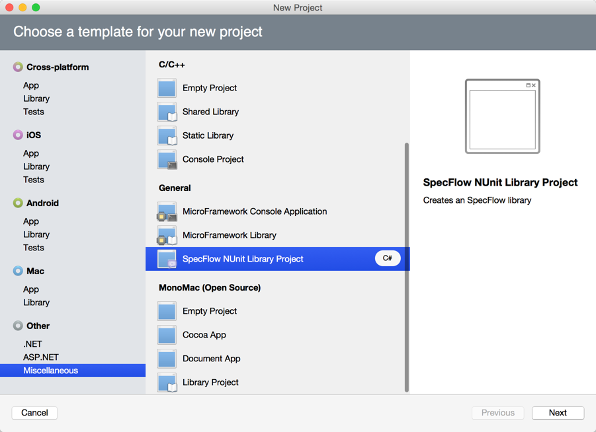Click the SpecFlow NUnit Library Project icon
Image resolution: width=596 pixels, height=432 pixels.
167,259
